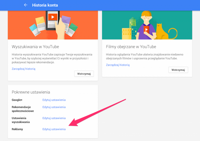Open Zarządzaj historią for watched YouTube videos

[x=118, y=65]
